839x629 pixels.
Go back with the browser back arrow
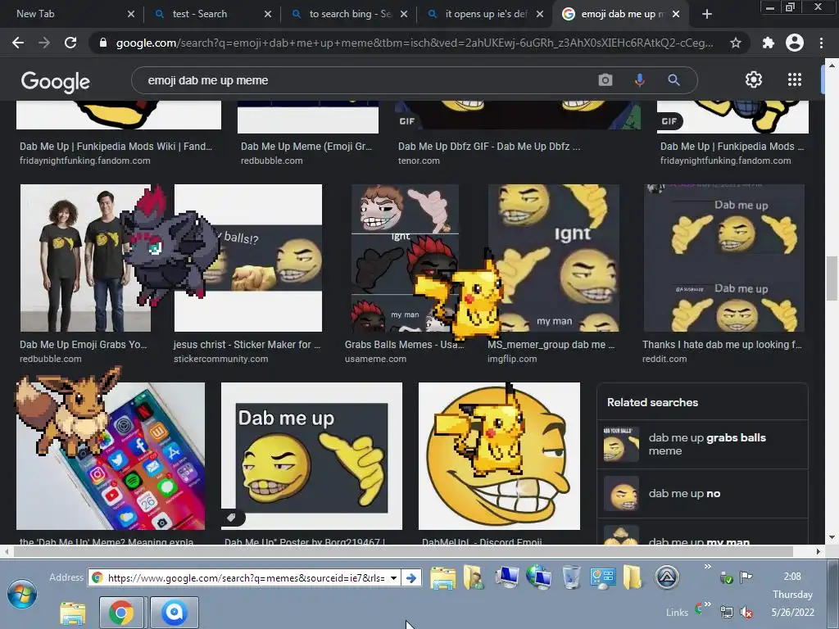tap(18, 43)
